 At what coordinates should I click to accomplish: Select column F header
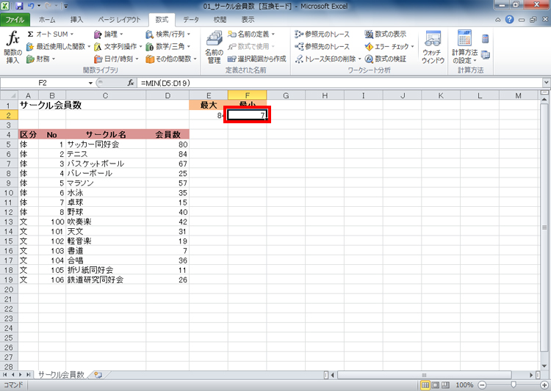click(x=248, y=95)
